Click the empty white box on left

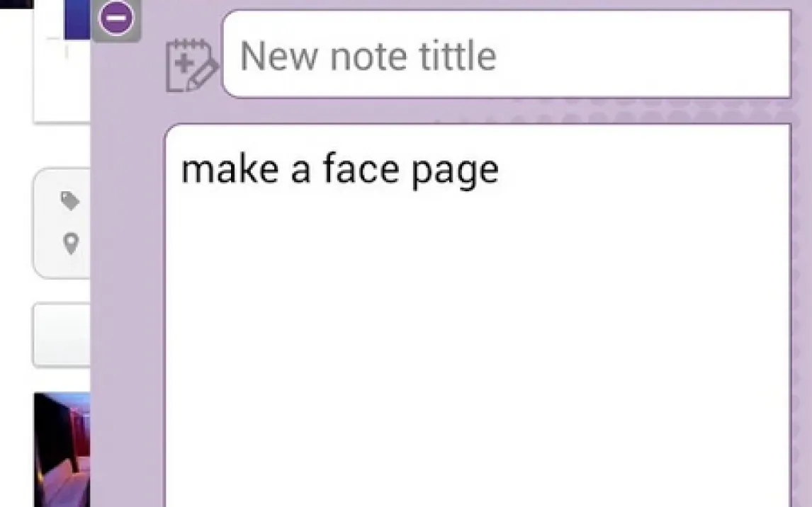click(62, 335)
